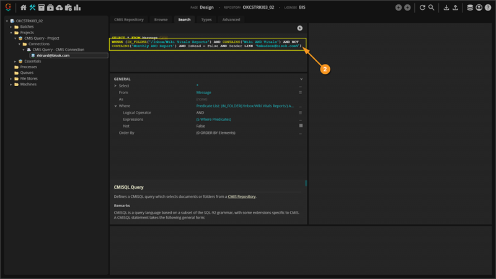Screen dimensions: 496x279
Task: Toggle the Not property checkbox
Action: 301,126
